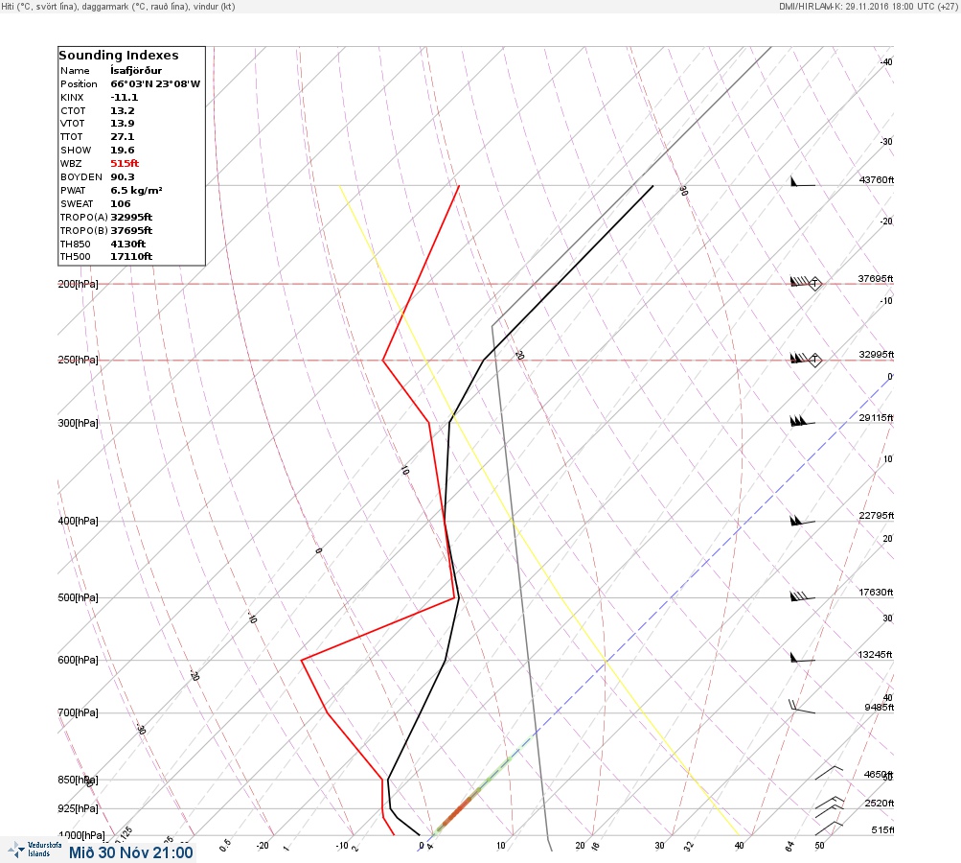The width and height of the screenshot is (961, 863).
Task: Click the DMI/HIRLAM-K model run header text
Action: coord(868,6)
